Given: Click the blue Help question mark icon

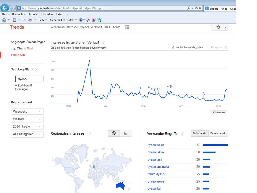Looking at the screenshot, I should coord(81,20).
